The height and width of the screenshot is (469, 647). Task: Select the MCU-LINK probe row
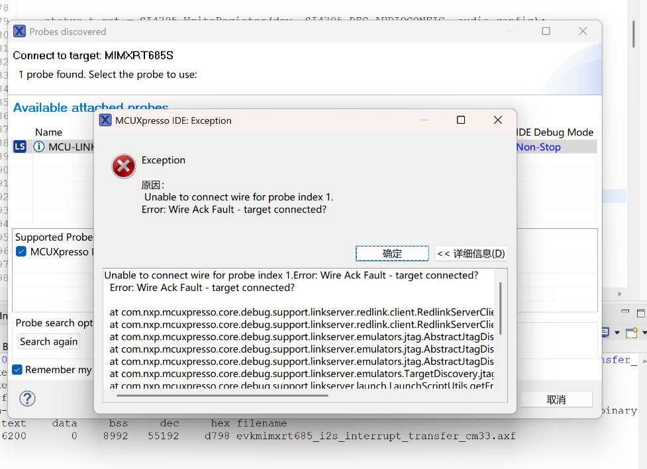coord(305,147)
